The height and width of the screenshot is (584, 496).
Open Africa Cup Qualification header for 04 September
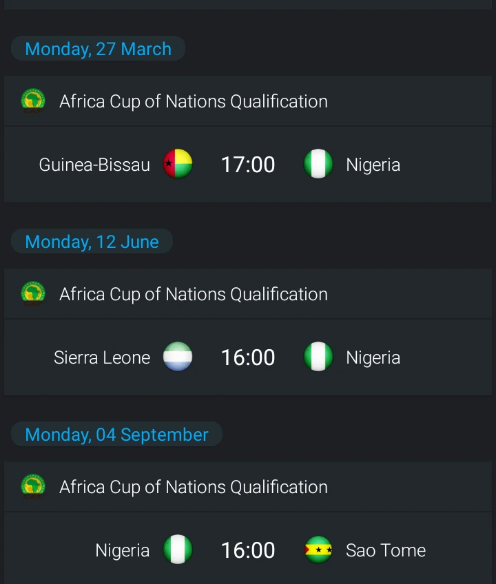[248, 486]
